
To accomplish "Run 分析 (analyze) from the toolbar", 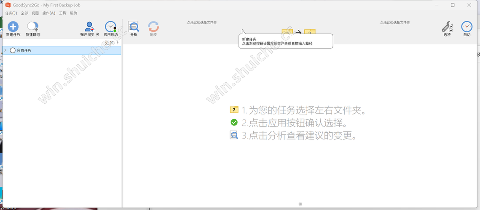I will click(x=134, y=26).
